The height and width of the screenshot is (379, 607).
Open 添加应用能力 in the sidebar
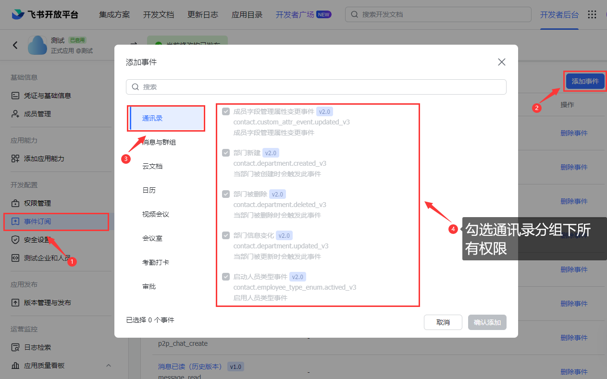tap(44, 159)
